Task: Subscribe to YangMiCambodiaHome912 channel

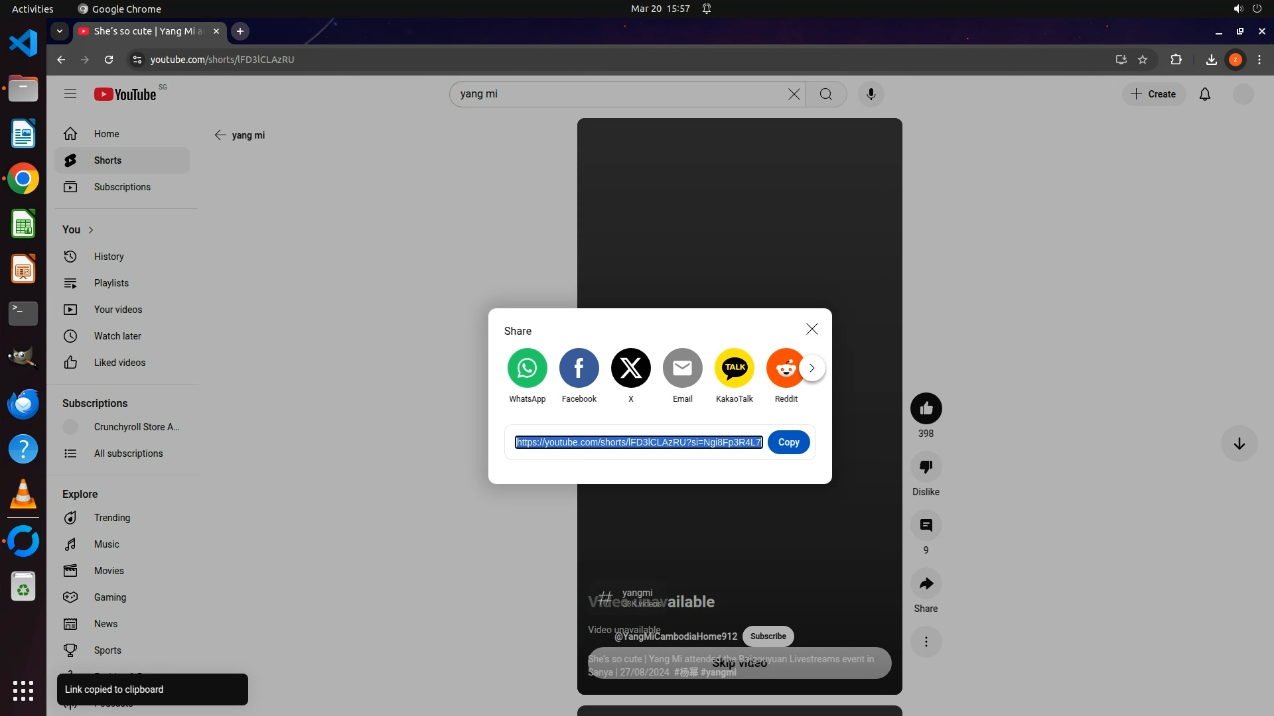Action: pyautogui.click(x=768, y=636)
